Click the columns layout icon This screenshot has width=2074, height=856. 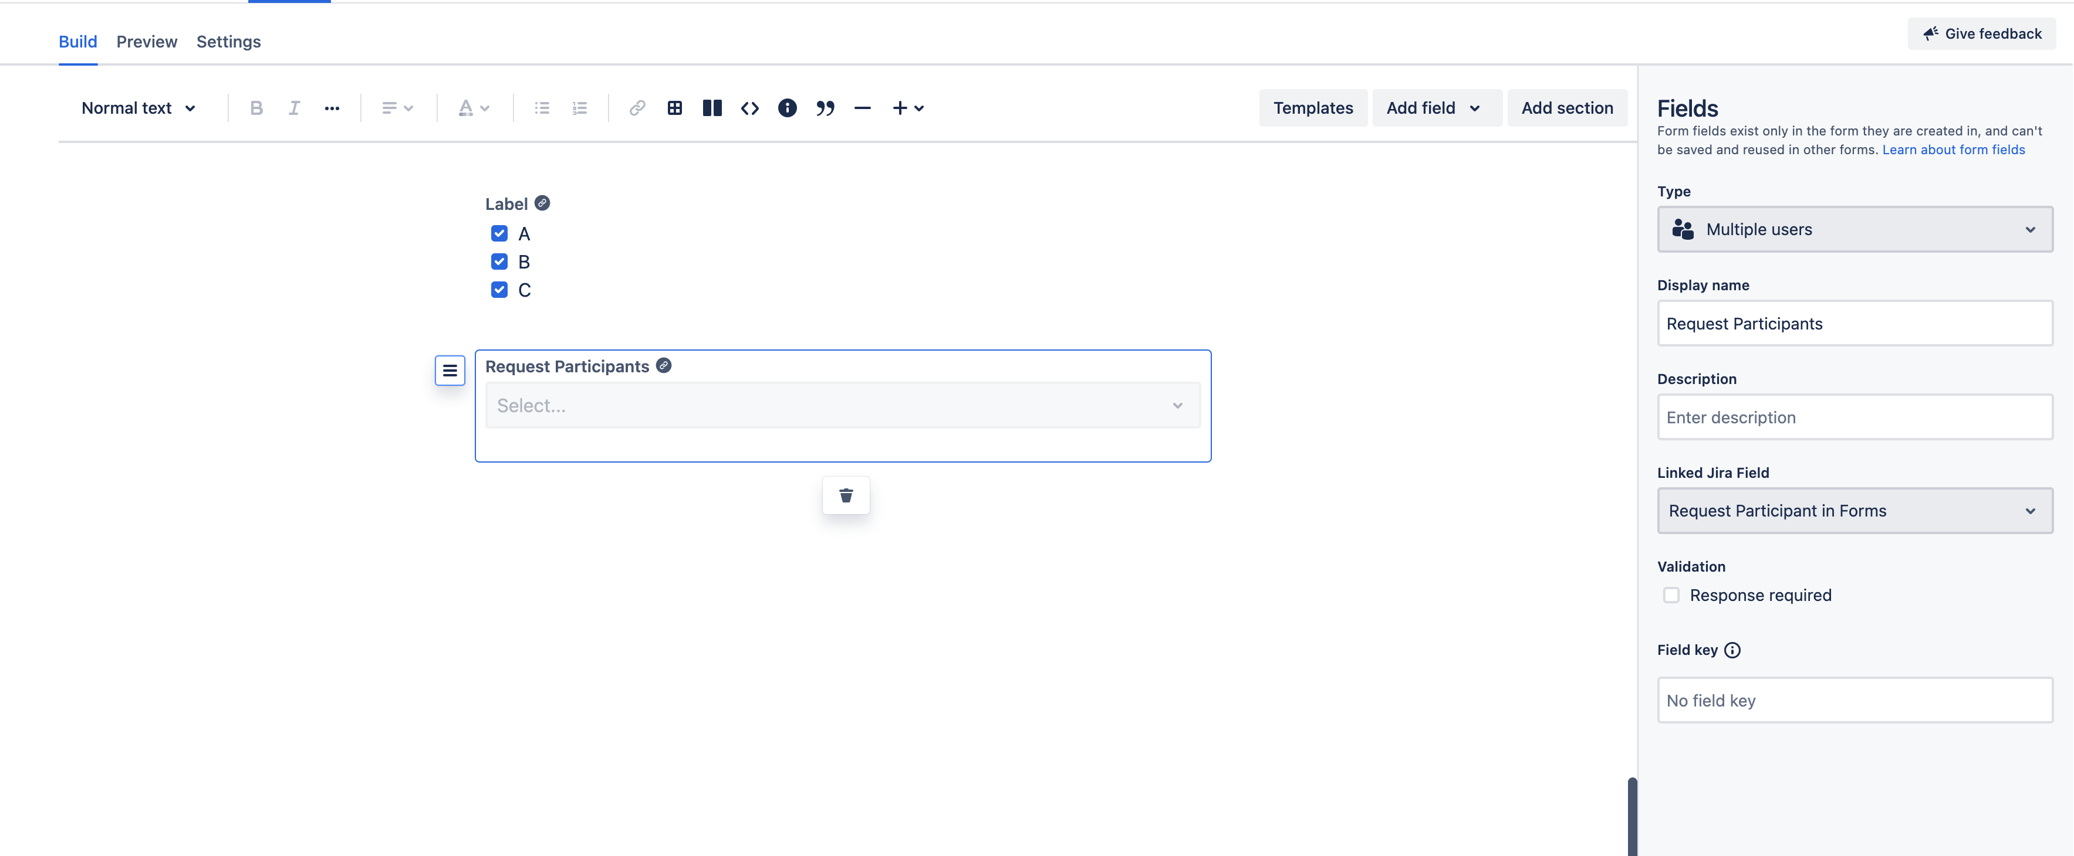tap(712, 108)
